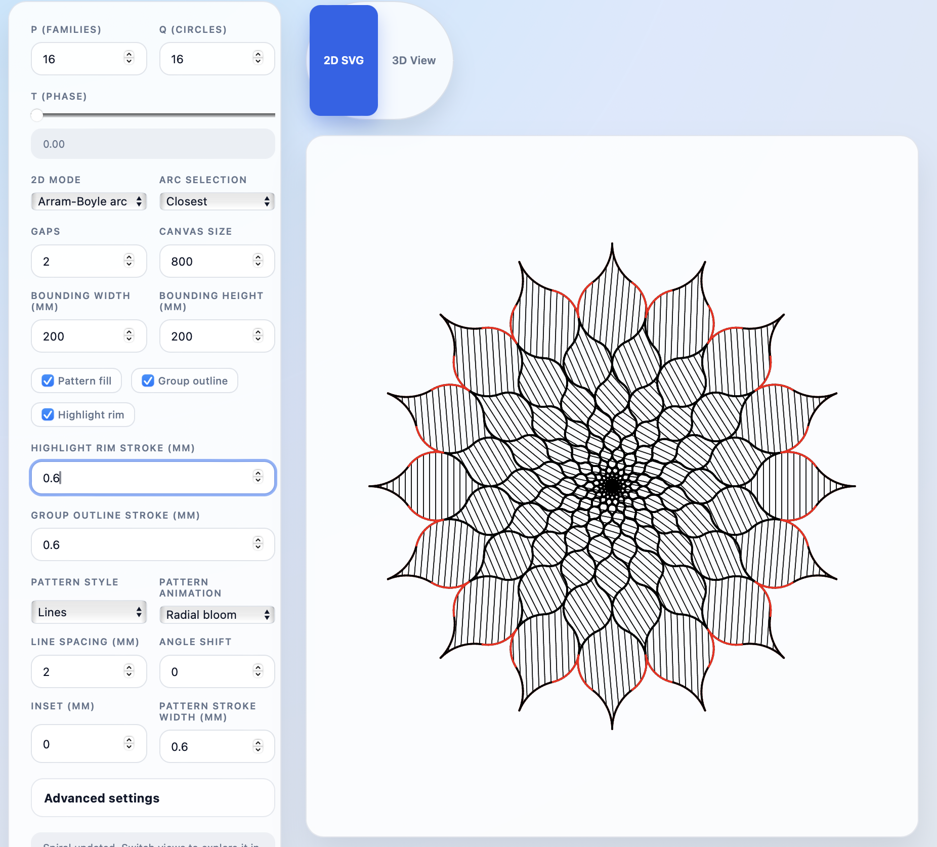
Task: Switch to the 3D View tab
Action: [413, 60]
